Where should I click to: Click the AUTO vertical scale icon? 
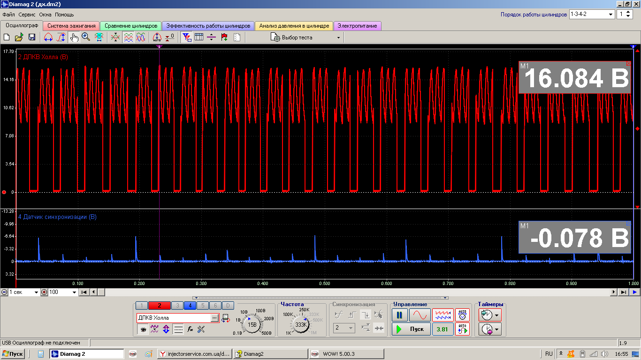157,37
